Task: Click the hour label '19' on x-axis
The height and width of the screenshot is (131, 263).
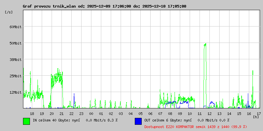Action: click(42, 114)
